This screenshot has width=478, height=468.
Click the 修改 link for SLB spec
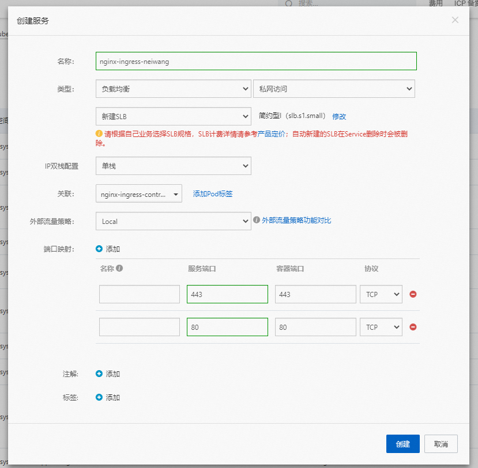tap(339, 116)
